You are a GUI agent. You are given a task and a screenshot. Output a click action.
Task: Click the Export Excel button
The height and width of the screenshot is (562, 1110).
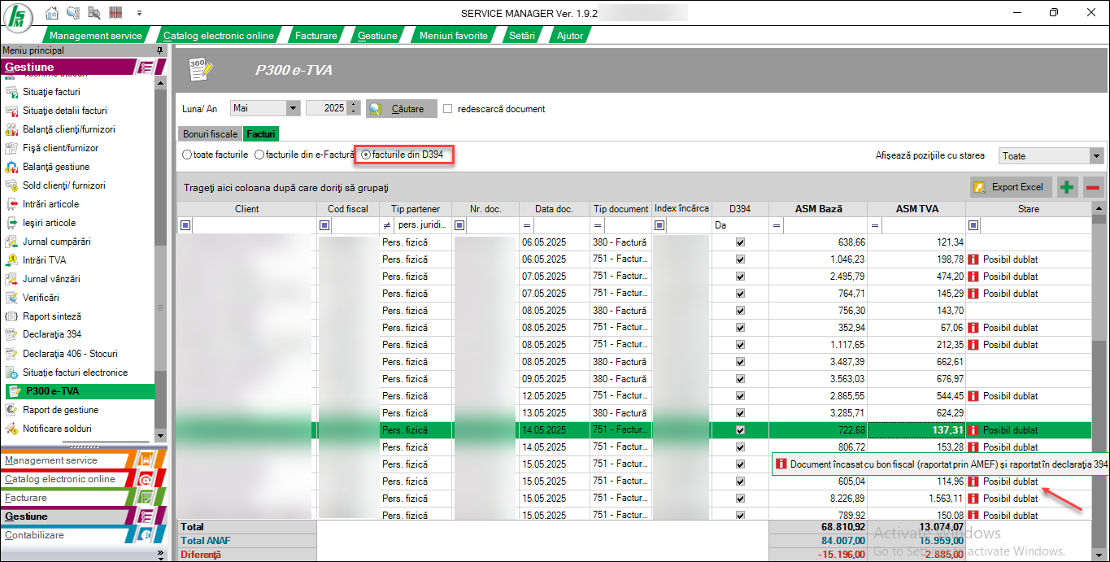click(x=1010, y=187)
